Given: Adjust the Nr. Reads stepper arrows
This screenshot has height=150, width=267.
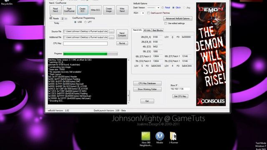Looking at the screenshot, I should coord(66,18).
